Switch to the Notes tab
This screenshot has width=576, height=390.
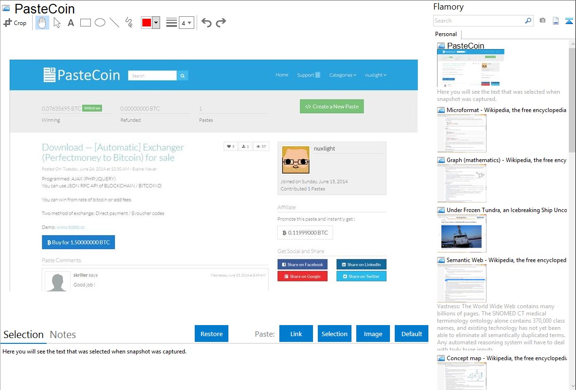pos(63,335)
